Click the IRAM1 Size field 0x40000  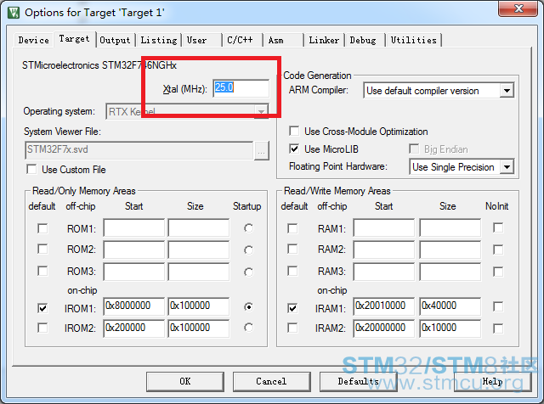(x=450, y=306)
